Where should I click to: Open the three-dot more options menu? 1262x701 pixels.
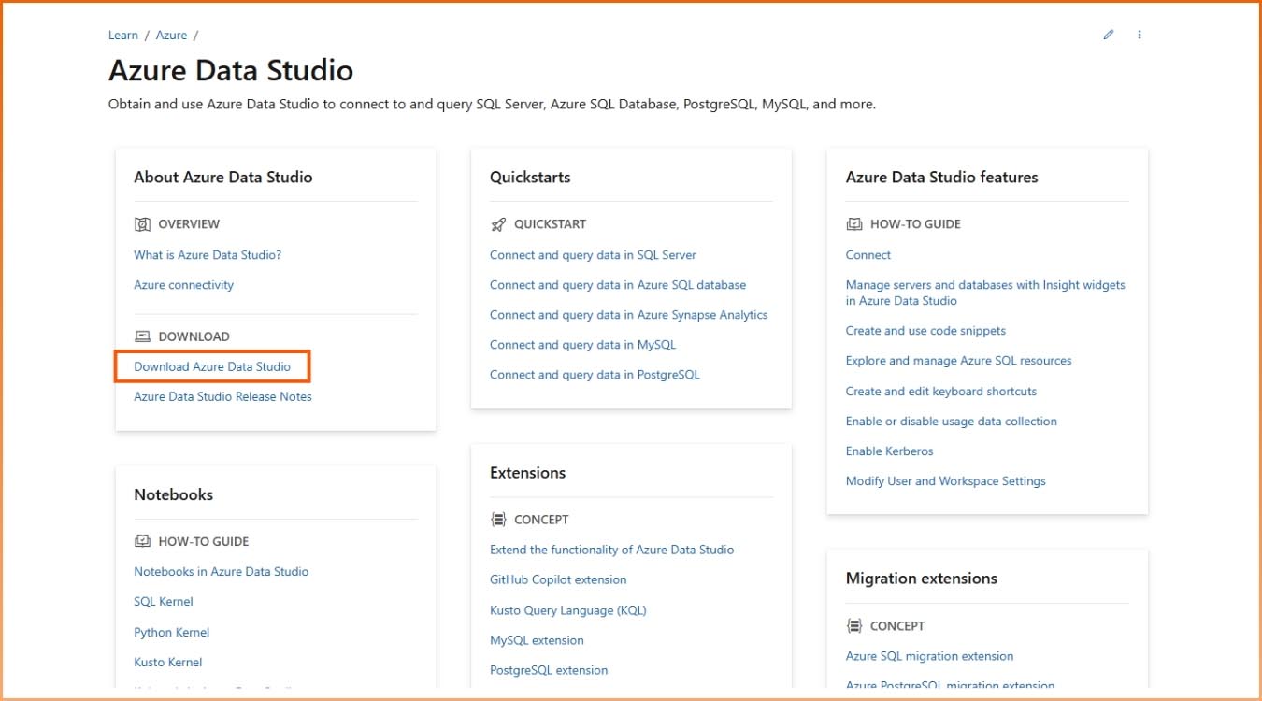[x=1140, y=35]
